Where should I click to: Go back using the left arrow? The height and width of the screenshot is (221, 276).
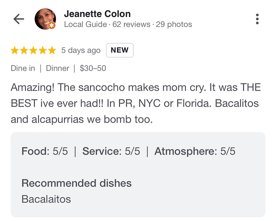[19, 19]
